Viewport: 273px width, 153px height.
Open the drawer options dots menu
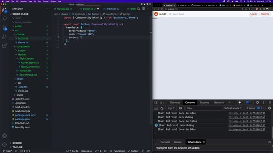(156, 142)
